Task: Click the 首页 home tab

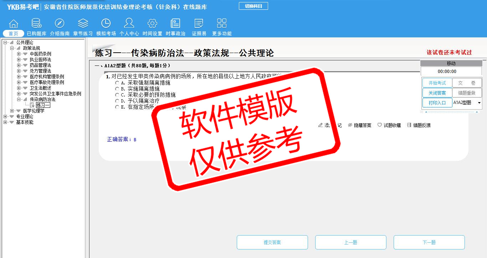Action: 14,33
